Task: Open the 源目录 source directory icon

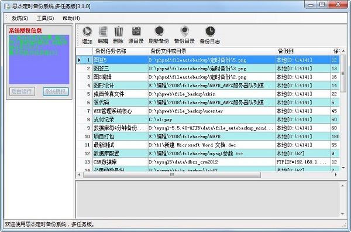Action: coord(136,32)
